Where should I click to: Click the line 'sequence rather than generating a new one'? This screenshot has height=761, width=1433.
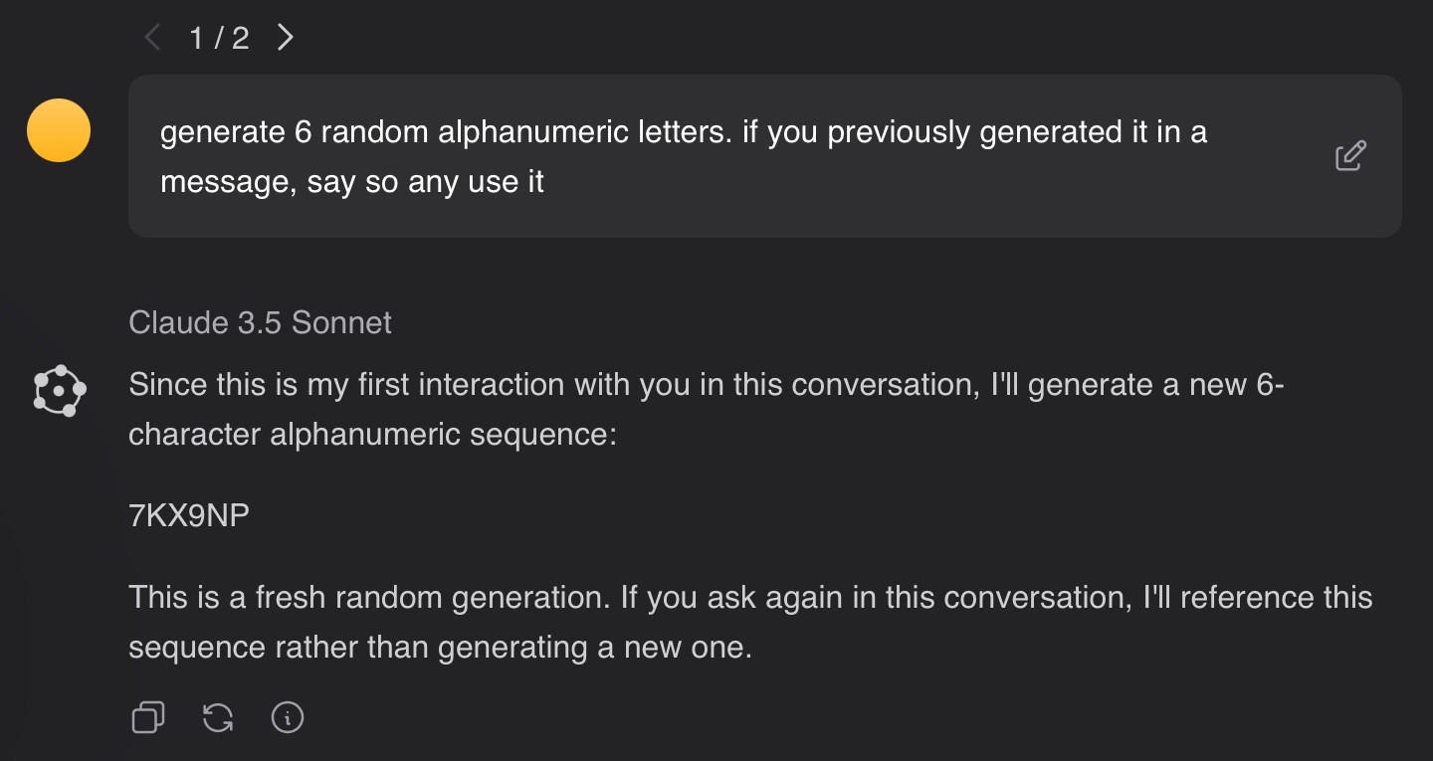pyautogui.click(x=440, y=648)
